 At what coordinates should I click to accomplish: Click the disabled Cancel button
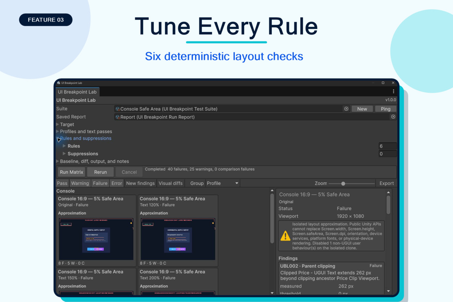point(129,172)
